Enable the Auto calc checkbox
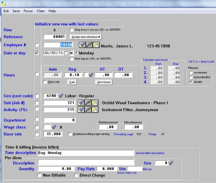Screen dimensions: 216x183 click(x=45, y=82)
